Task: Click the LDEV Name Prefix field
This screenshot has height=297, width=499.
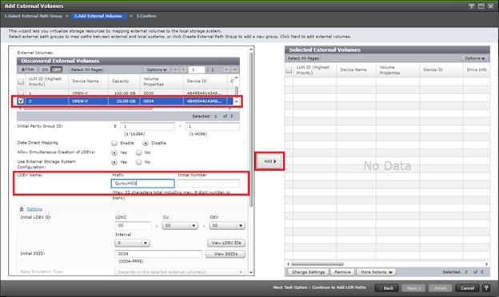Action: pos(143,184)
